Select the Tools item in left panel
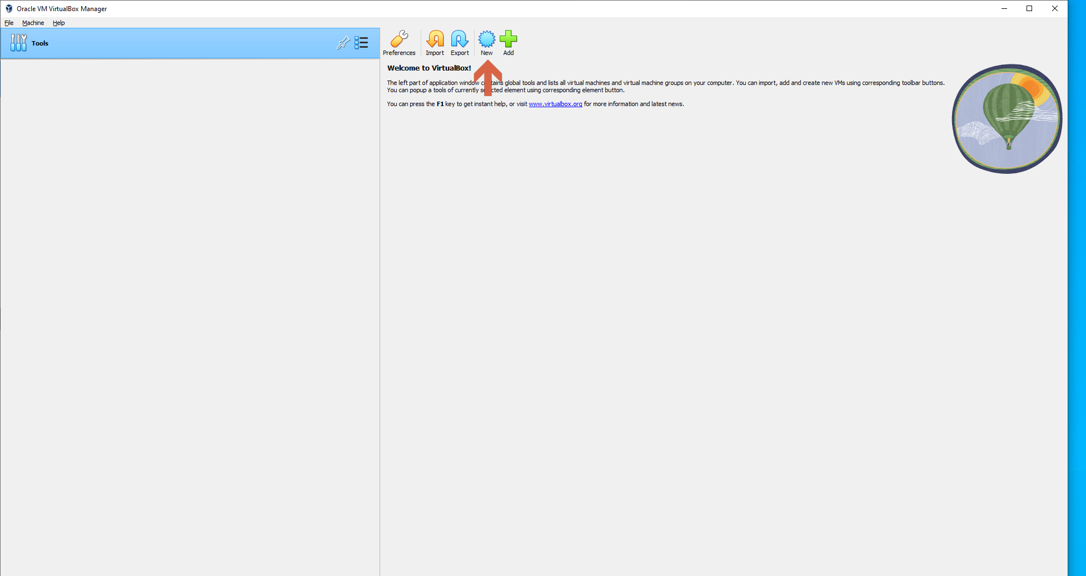The width and height of the screenshot is (1086, 576). 40,43
